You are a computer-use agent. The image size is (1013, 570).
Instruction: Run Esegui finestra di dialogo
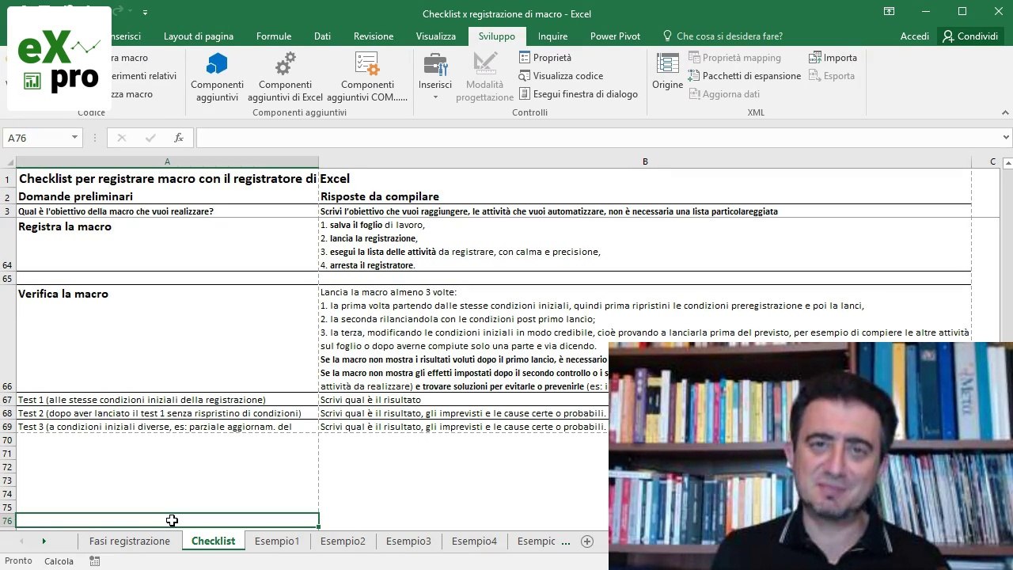pos(579,94)
